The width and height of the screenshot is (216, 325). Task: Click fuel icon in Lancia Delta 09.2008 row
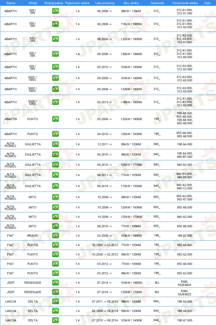(x=55, y=311)
